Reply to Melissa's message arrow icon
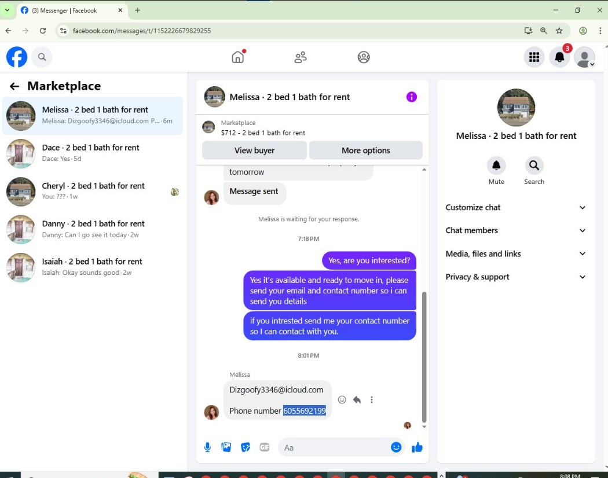Image resolution: width=608 pixels, height=478 pixels. click(357, 400)
